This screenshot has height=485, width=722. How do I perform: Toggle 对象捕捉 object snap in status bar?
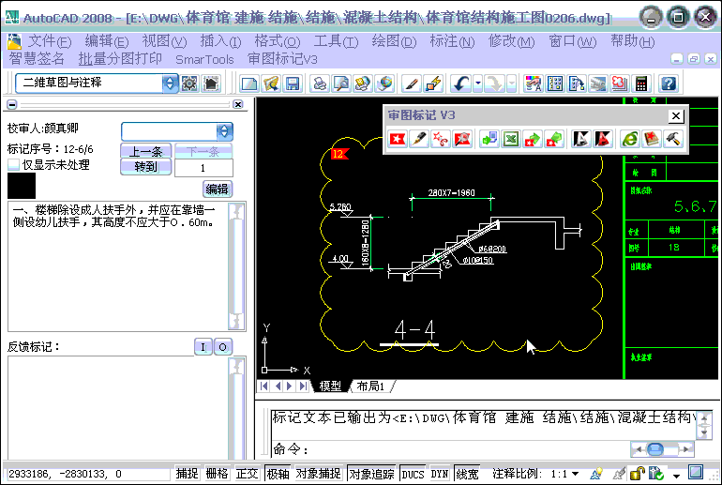(318, 474)
